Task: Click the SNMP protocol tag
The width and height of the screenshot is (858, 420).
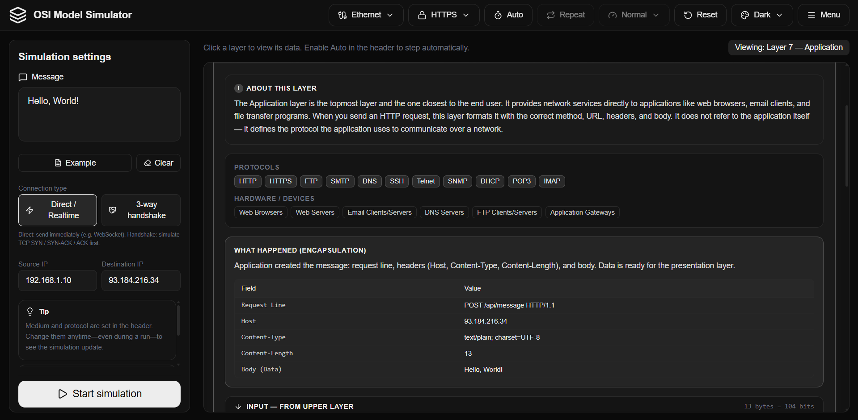Action: click(458, 181)
